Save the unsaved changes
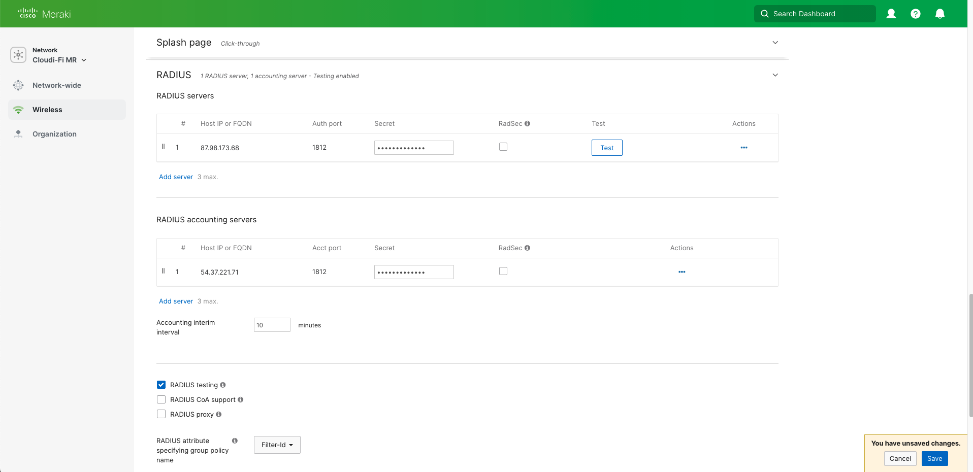Image resolution: width=973 pixels, height=472 pixels. (x=934, y=458)
